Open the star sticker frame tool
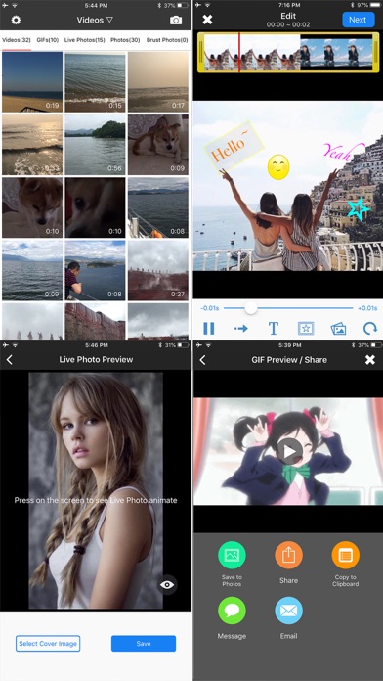 coord(306,329)
